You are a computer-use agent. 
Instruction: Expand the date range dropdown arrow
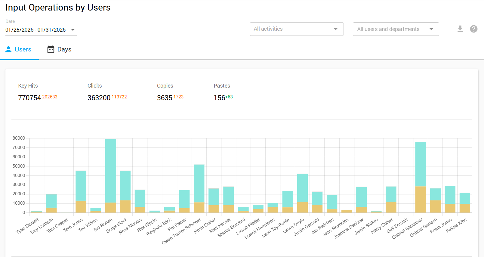[x=73, y=30]
